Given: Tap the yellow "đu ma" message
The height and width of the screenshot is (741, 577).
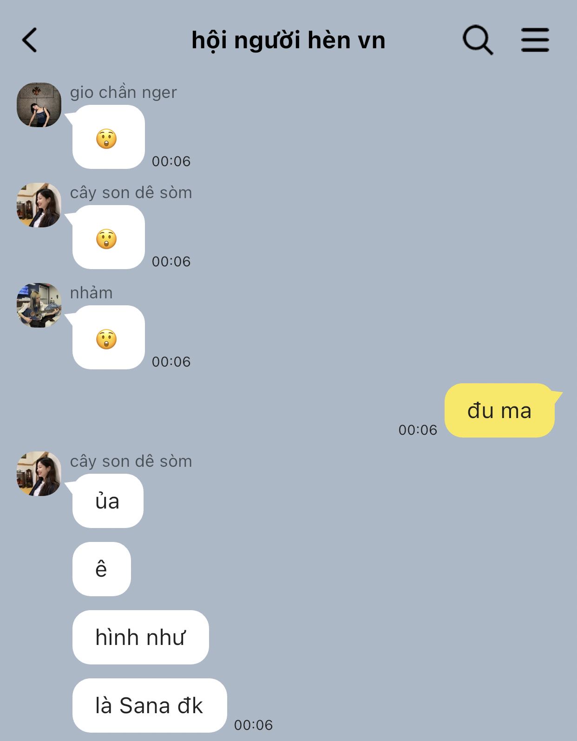Looking at the screenshot, I should point(499,410).
